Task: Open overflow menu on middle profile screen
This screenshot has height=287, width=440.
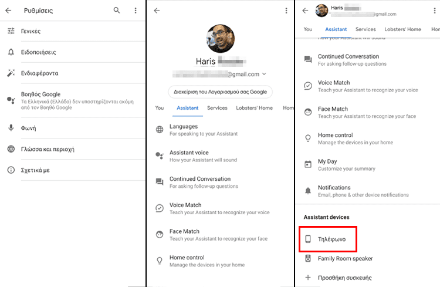Action: (x=286, y=11)
